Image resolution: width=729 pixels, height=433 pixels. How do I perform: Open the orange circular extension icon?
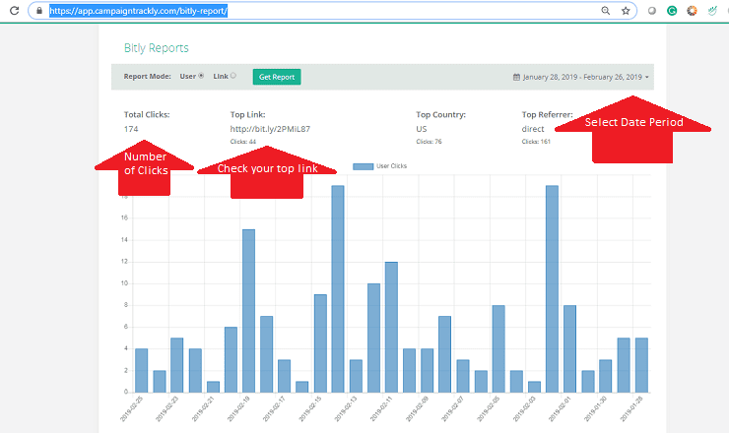(x=692, y=10)
